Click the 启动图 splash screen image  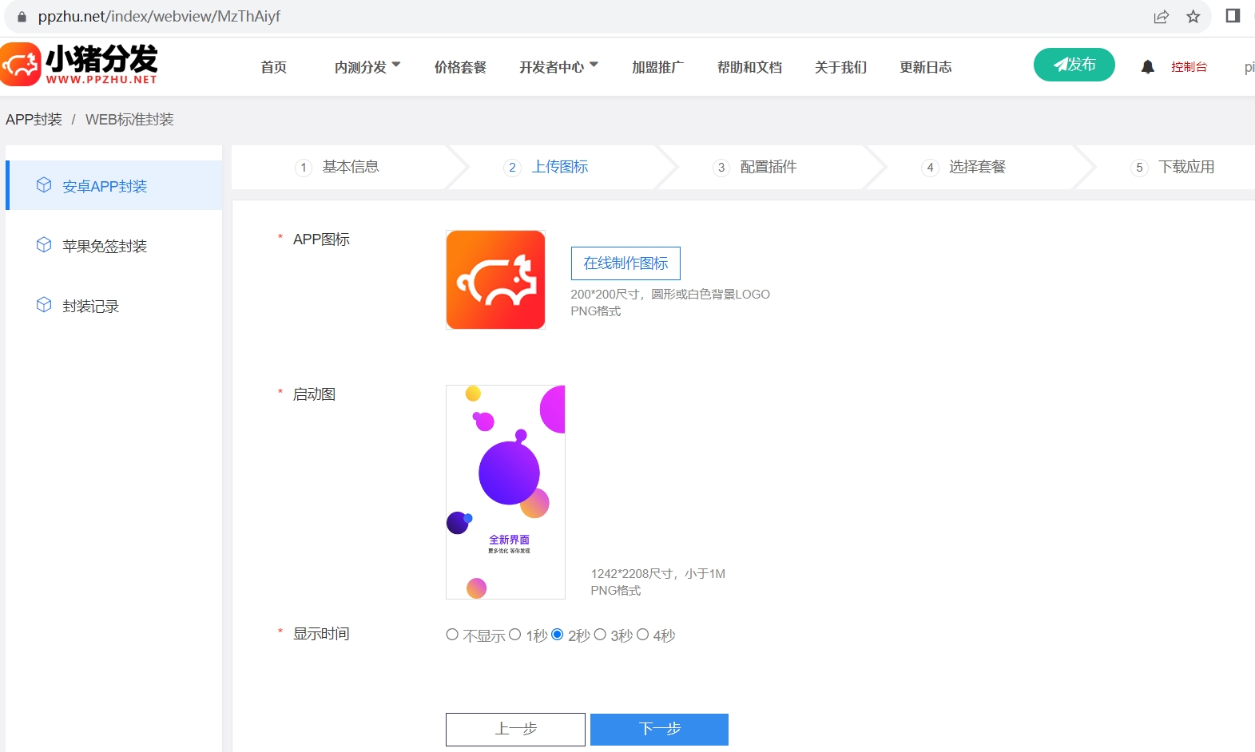pyautogui.click(x=506, y=492)
